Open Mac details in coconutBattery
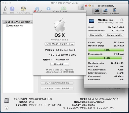 96,35
